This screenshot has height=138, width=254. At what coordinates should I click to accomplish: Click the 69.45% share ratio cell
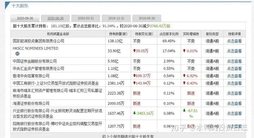(x=169, y=41)
